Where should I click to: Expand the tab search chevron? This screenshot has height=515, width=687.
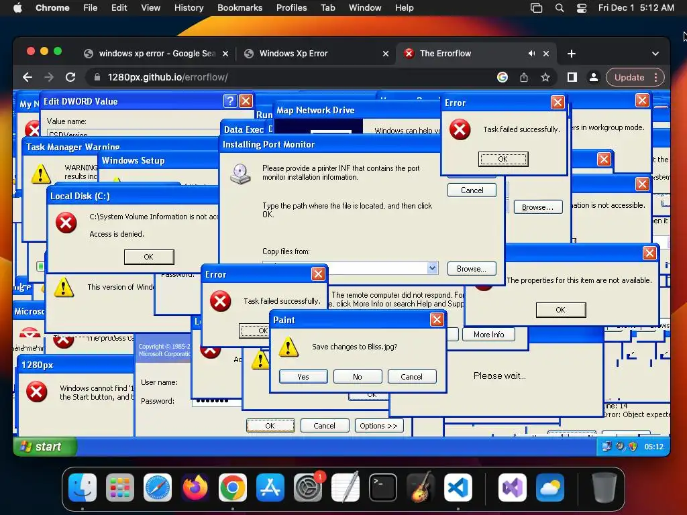pos(655,54)
